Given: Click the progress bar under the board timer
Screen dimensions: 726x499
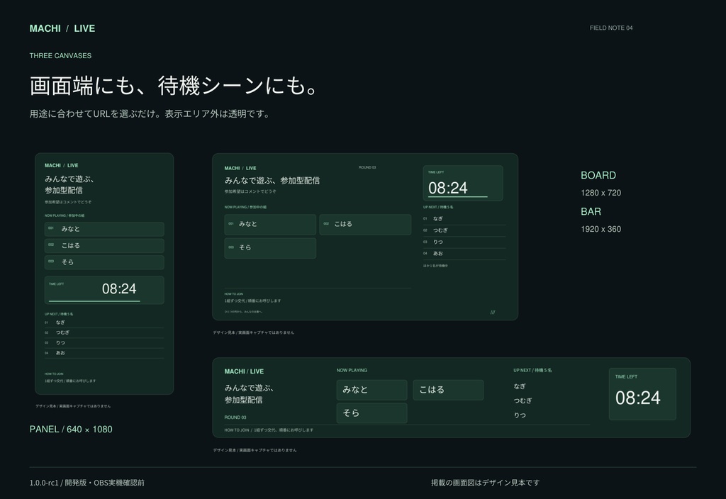Looking at the screenshot, I should (x=457, y=197).
